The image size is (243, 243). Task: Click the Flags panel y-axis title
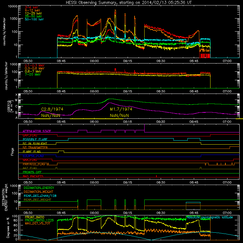tap(12, 152)
